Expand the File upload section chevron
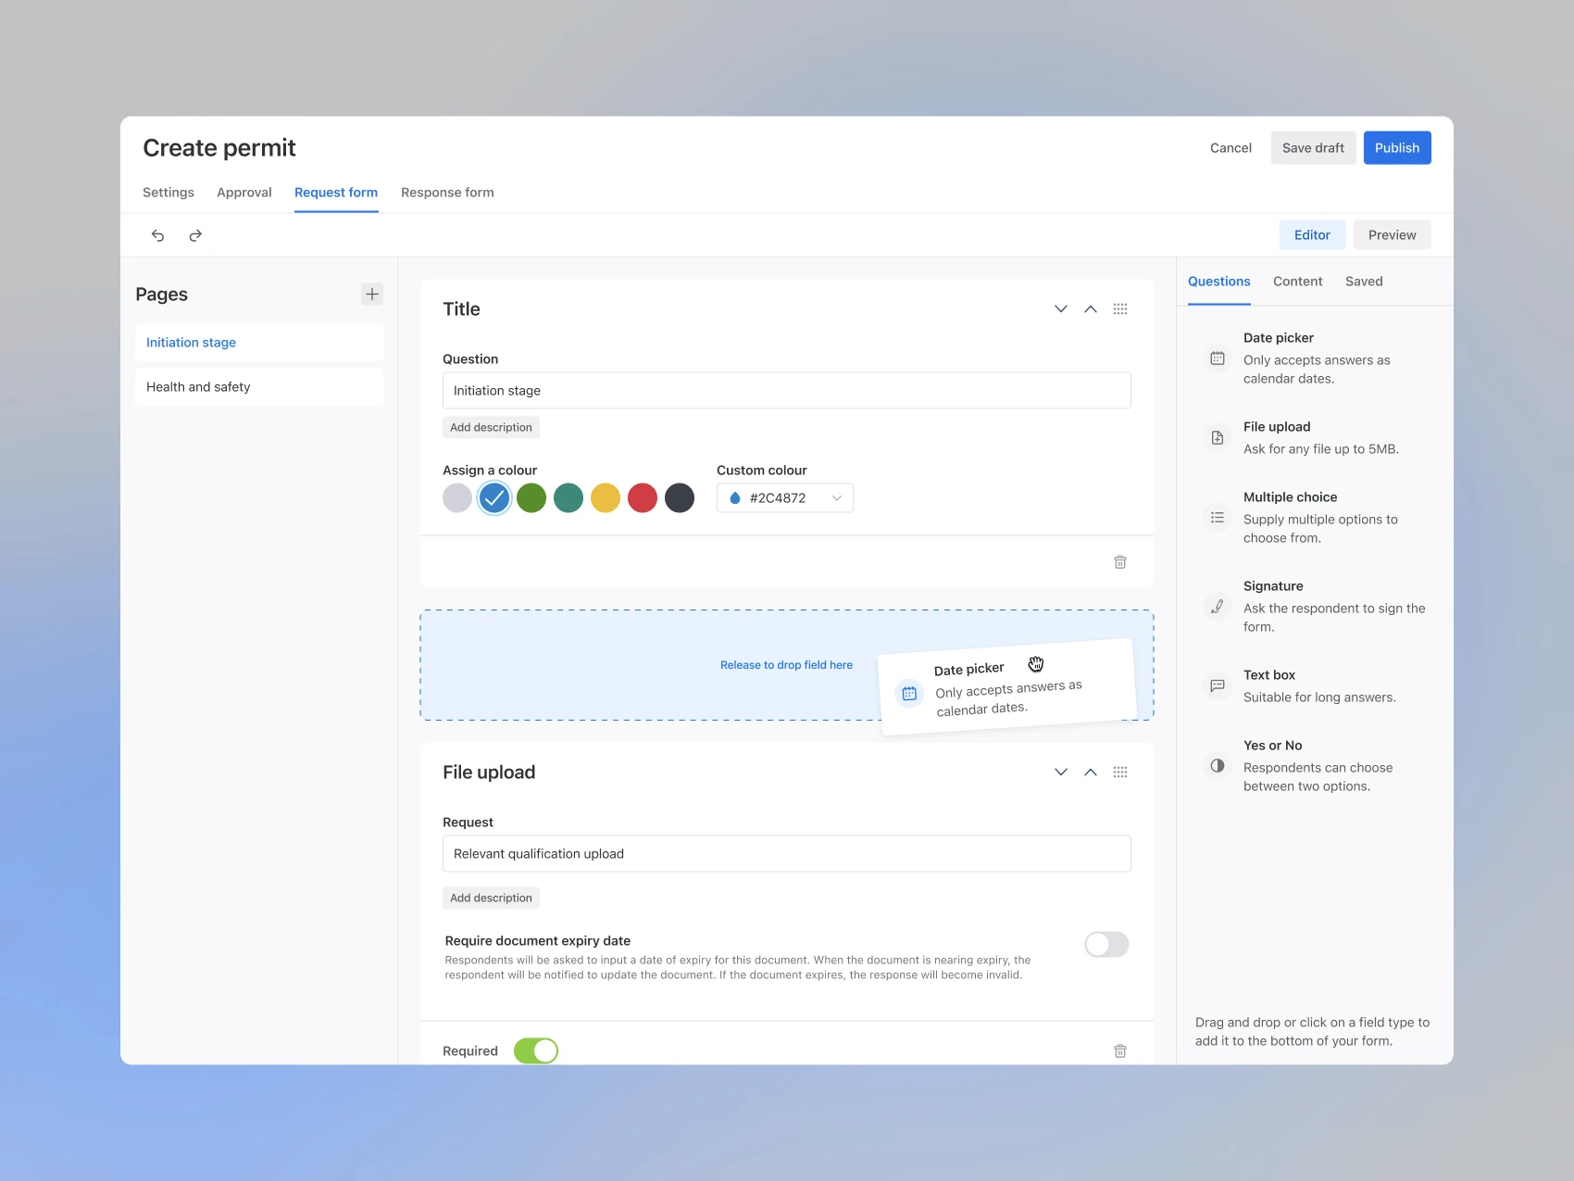Image resolution: width=1574 pixels, height=1181 pixels. [x=1060, y=772]
